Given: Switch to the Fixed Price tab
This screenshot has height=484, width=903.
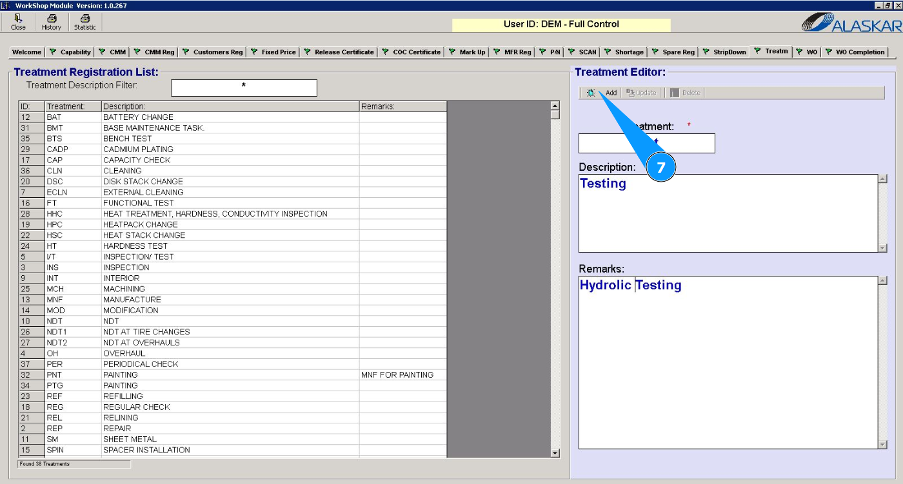Looking at the screenshot, I should point(273,52).
